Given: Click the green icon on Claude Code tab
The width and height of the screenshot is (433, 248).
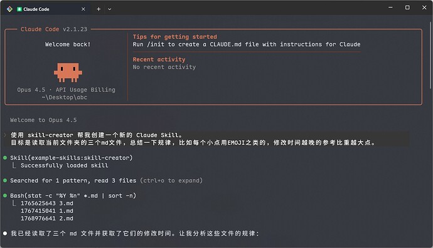Looking at the screenshot, I should coord(19,9).
